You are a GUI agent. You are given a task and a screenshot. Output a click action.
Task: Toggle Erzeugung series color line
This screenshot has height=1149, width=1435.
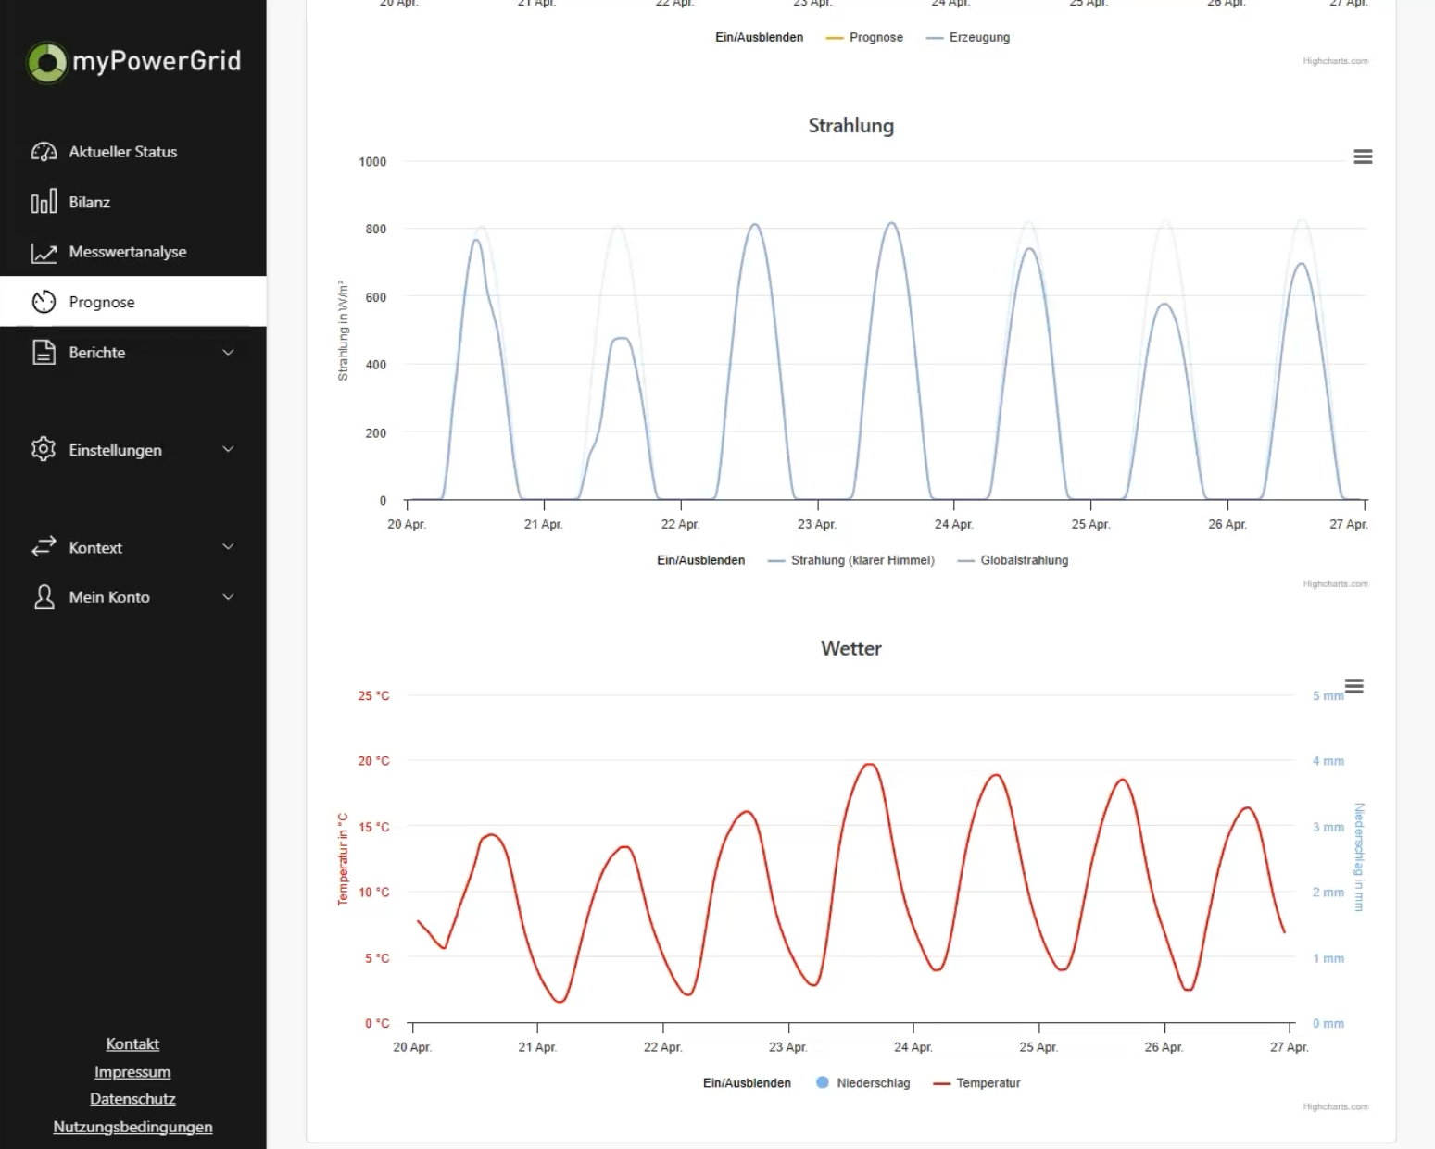935,38
